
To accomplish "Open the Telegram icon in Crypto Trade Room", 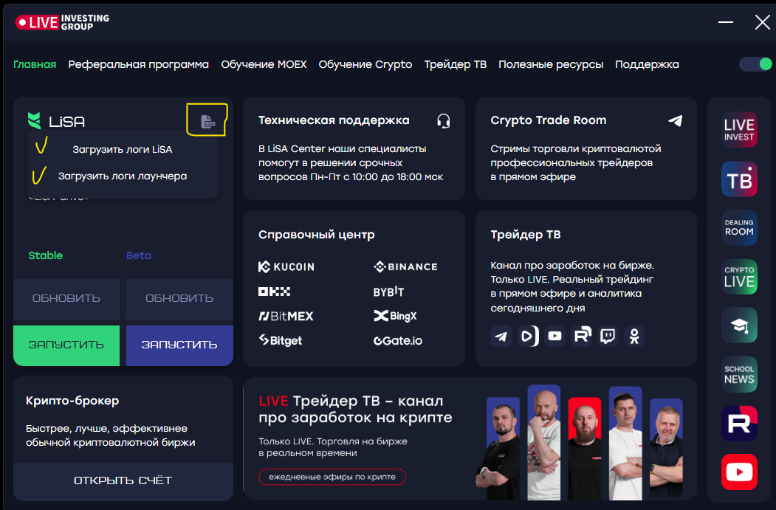I will (675, 120).
